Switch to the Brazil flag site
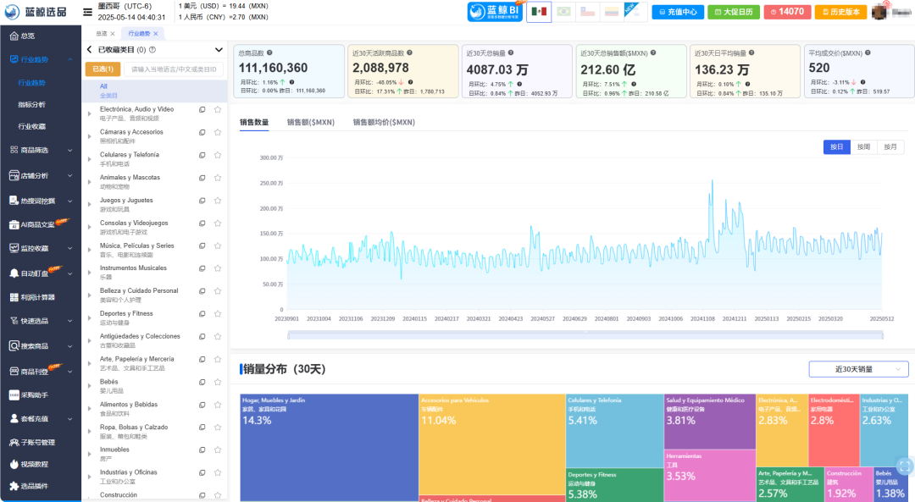 point(563,12)
